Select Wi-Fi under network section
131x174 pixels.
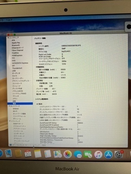(15, 111)
